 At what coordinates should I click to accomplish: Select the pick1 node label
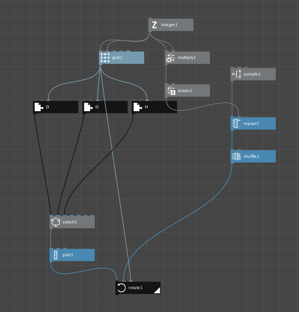click(x=68, y=255)
